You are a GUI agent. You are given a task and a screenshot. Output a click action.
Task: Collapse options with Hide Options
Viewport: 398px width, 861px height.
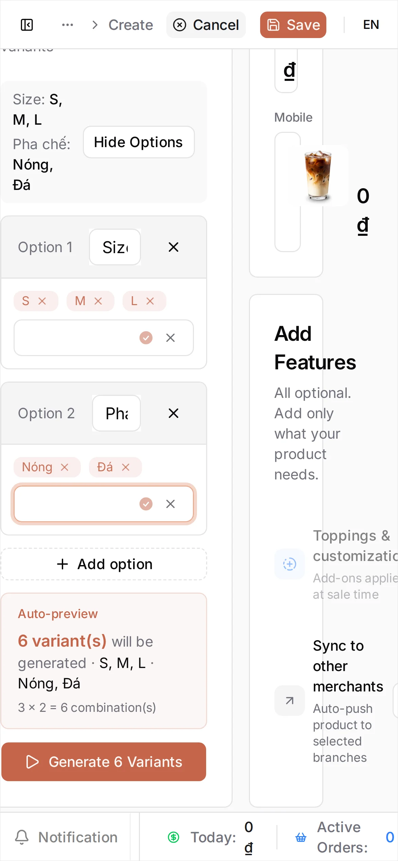[139, 142]
